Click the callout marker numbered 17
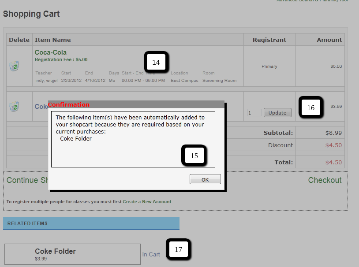Screen dimensions: 359x267 (x=178, y=250)
